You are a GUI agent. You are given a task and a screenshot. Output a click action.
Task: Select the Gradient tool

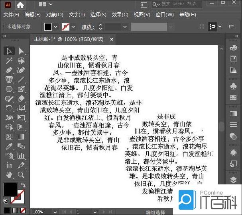click(21, 137)
